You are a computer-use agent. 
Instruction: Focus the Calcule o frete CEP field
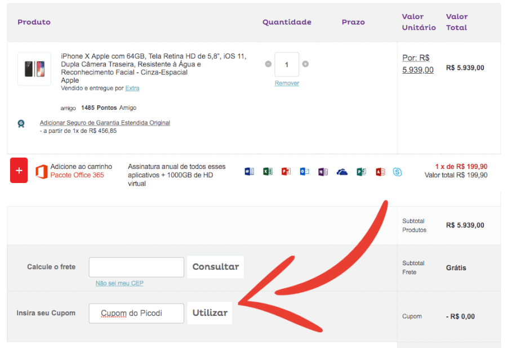click(136, 267)
